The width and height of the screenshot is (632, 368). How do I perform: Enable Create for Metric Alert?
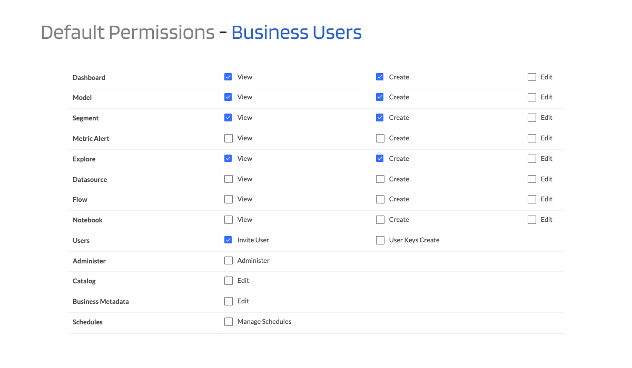click(x=380, y=138)
